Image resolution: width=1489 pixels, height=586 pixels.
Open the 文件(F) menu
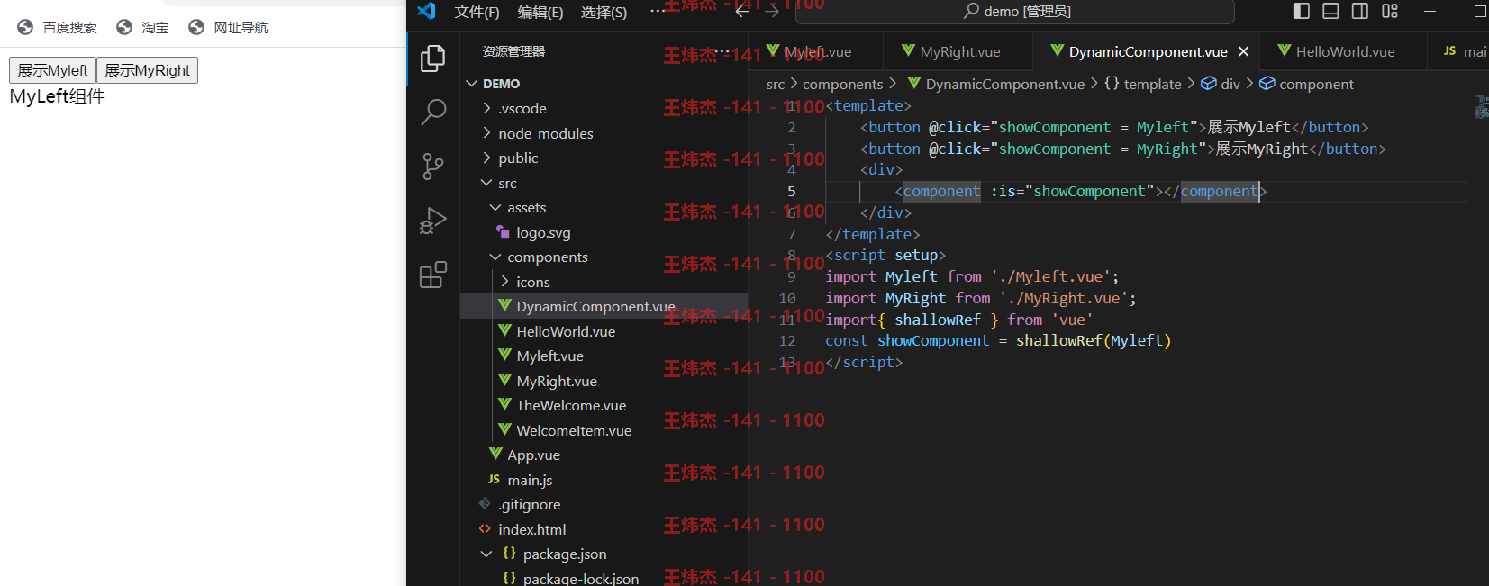477,12
